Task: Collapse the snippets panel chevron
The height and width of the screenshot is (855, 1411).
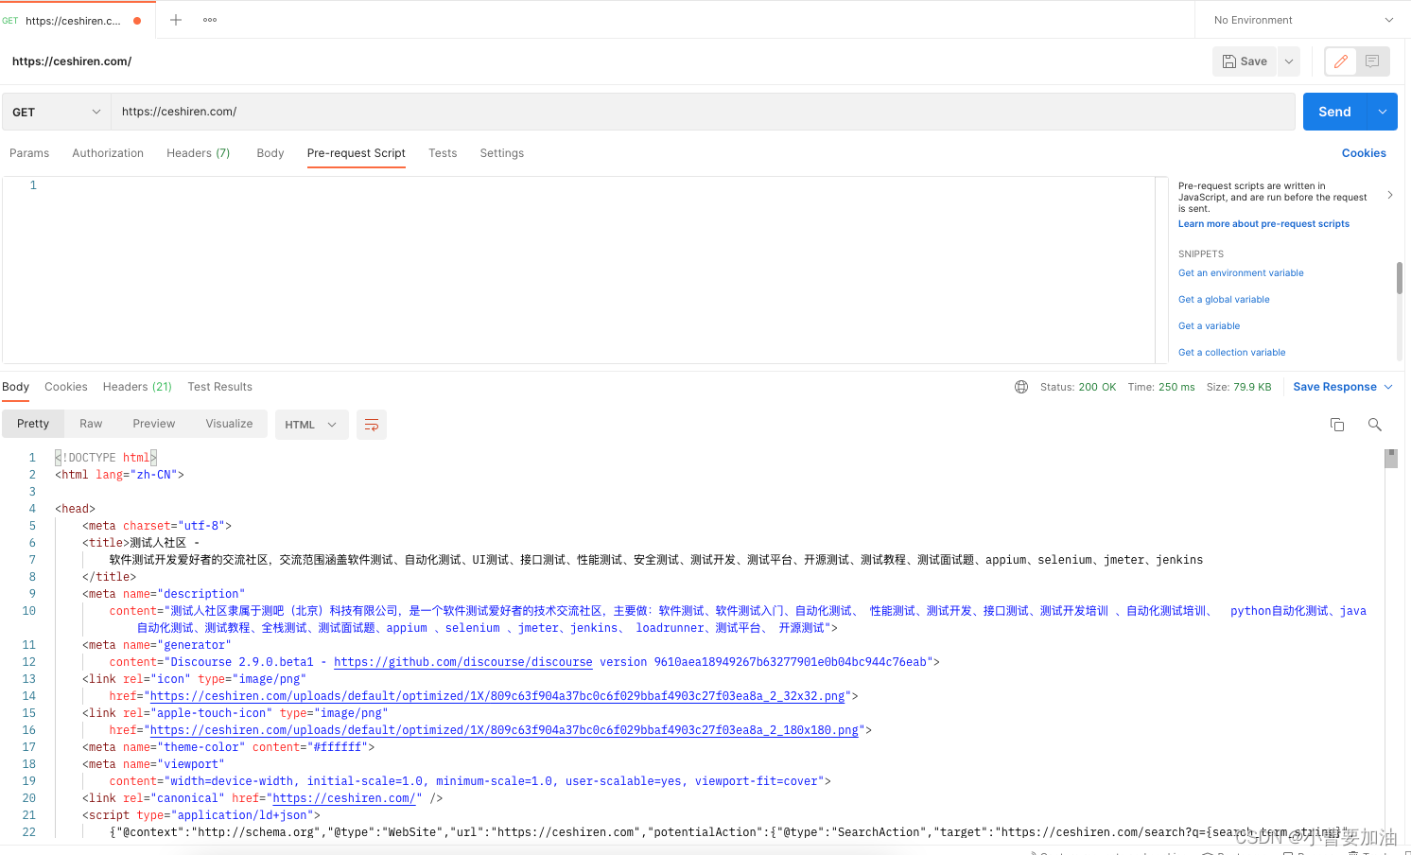Action: click(x=1390, y=195)
